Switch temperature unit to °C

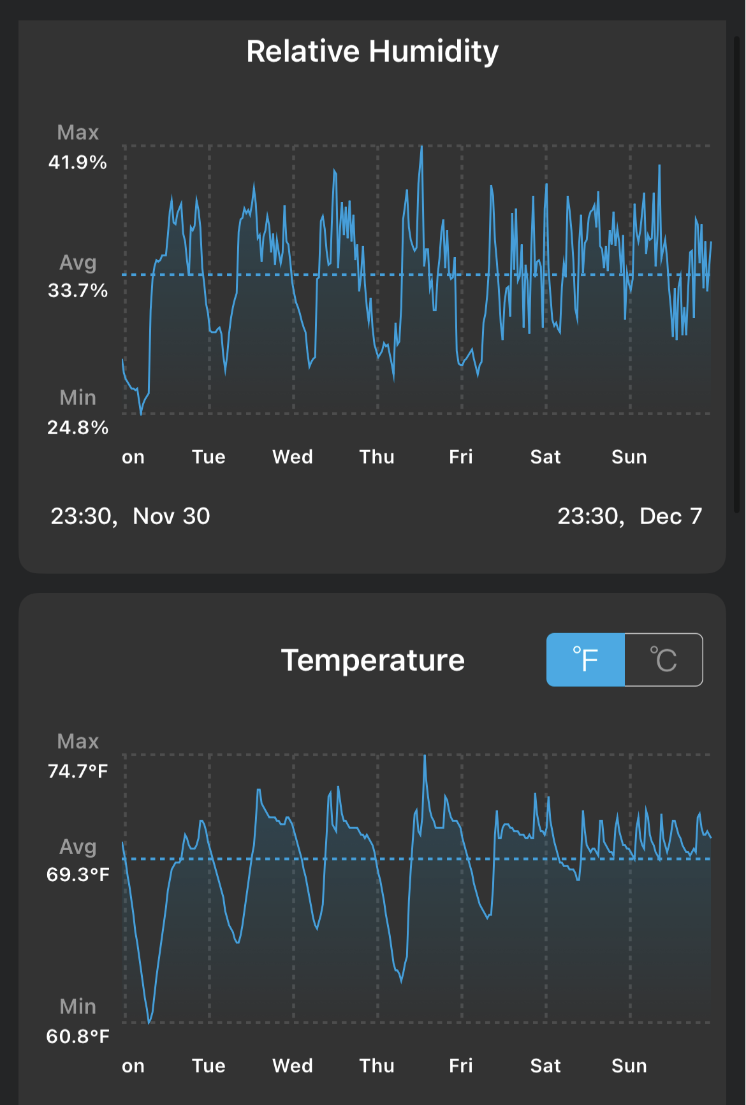coord(663,660)
